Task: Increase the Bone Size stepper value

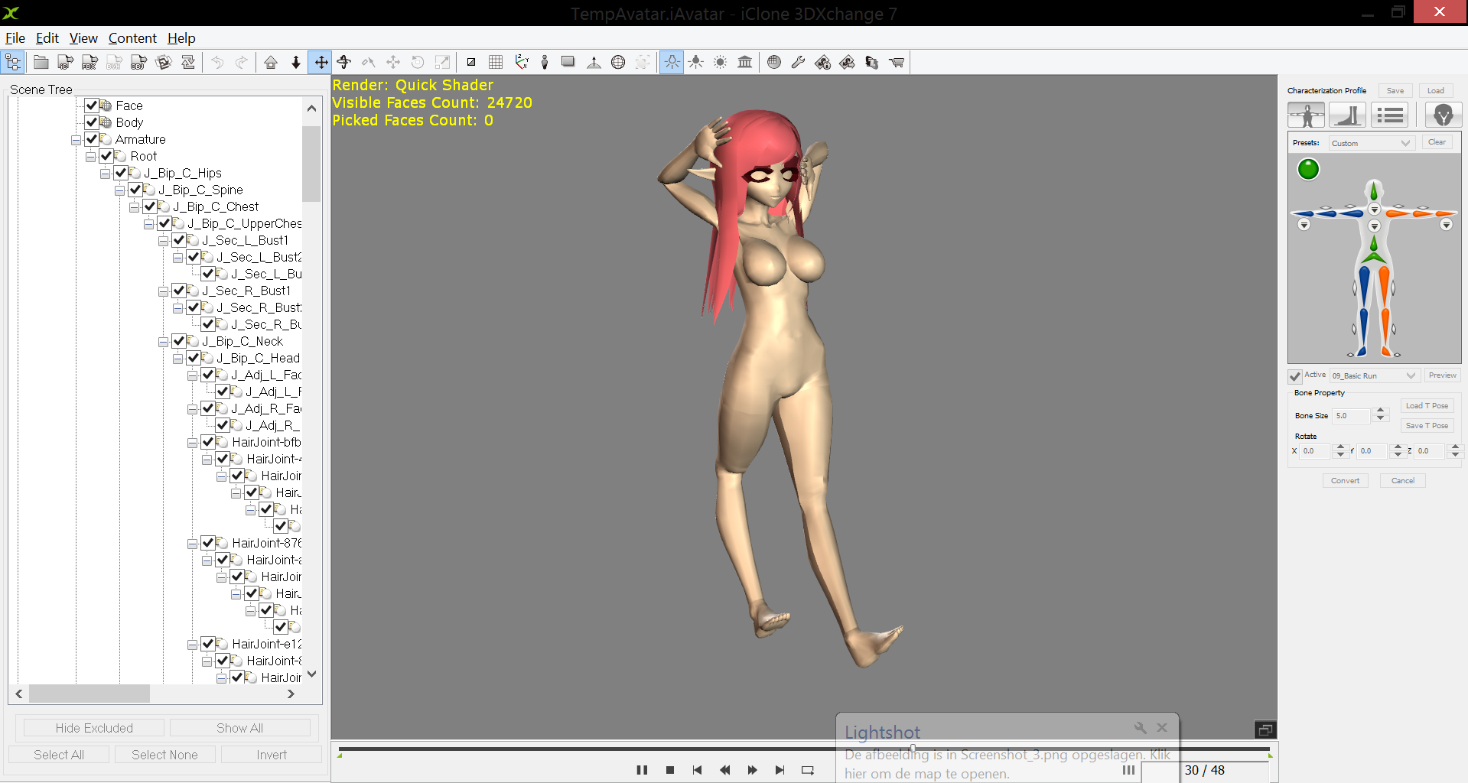Action: point(1380,411)
